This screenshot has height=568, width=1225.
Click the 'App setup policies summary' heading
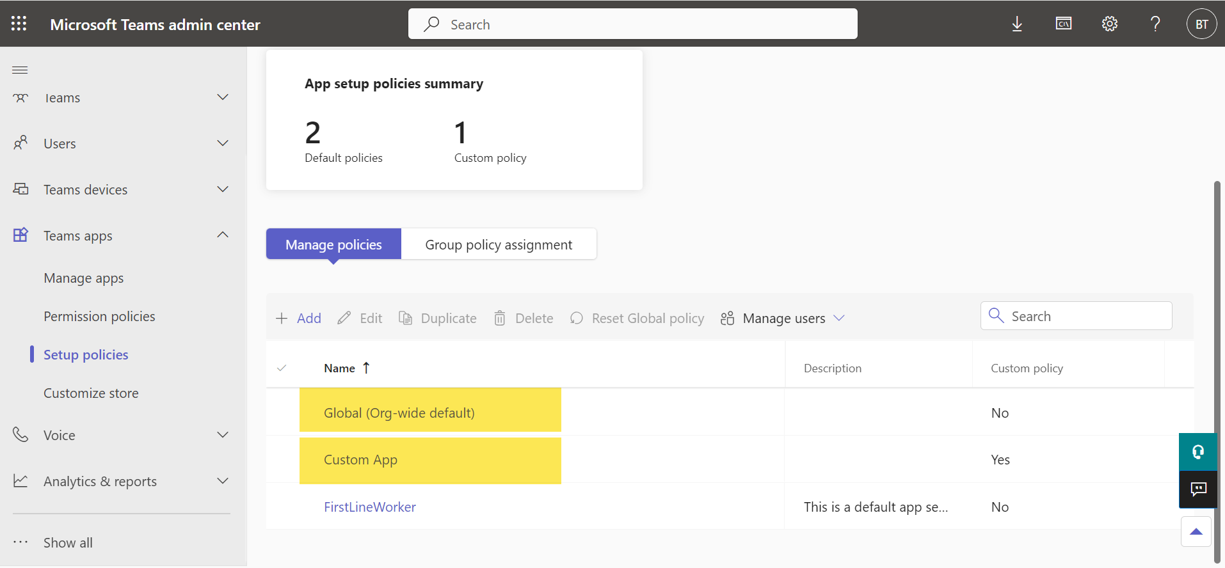(x=394, y=84)
